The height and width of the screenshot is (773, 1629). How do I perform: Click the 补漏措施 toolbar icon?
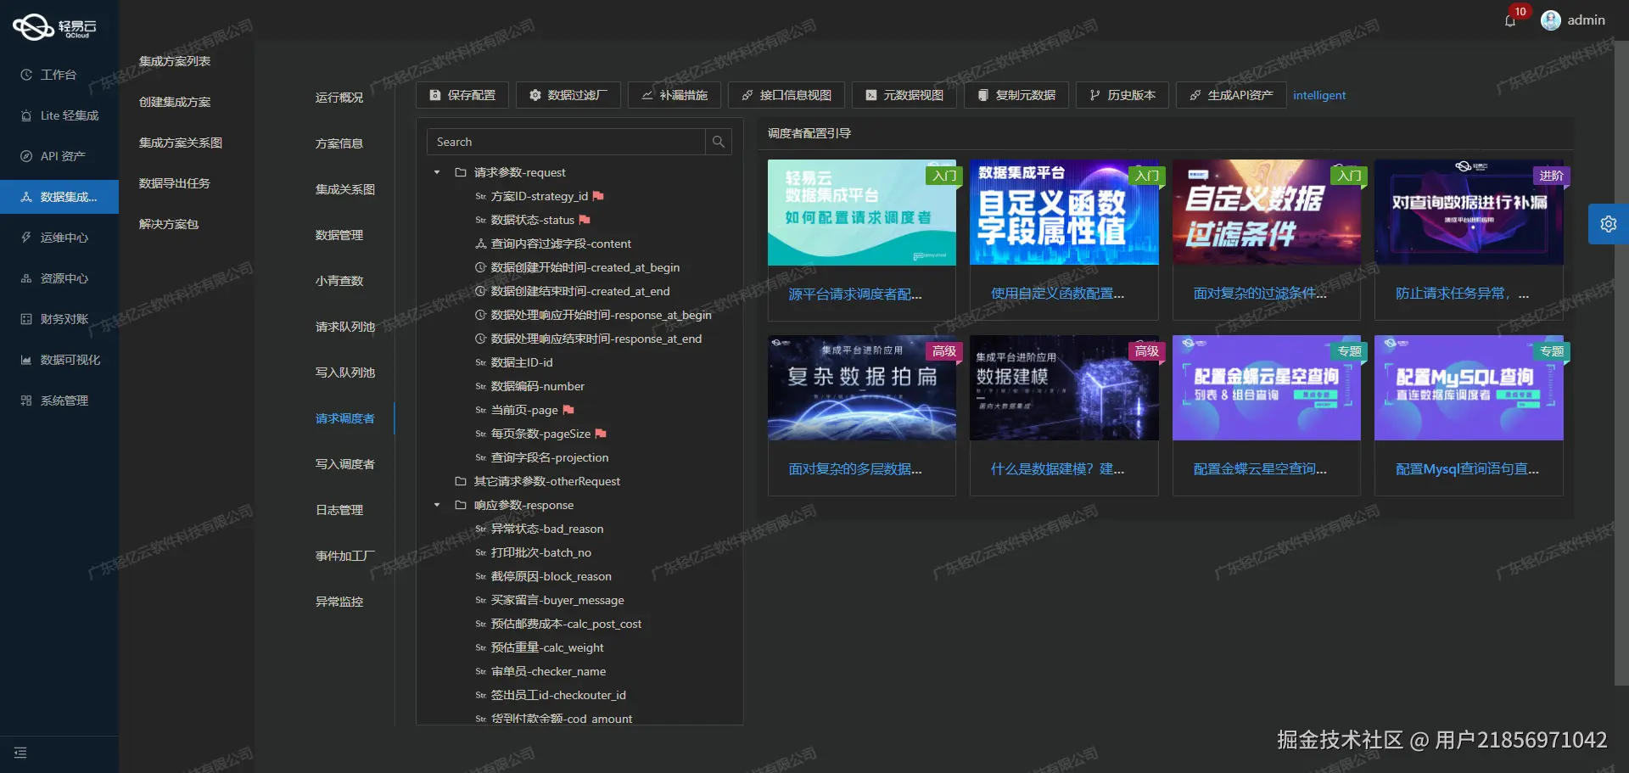tap(647, 95)
